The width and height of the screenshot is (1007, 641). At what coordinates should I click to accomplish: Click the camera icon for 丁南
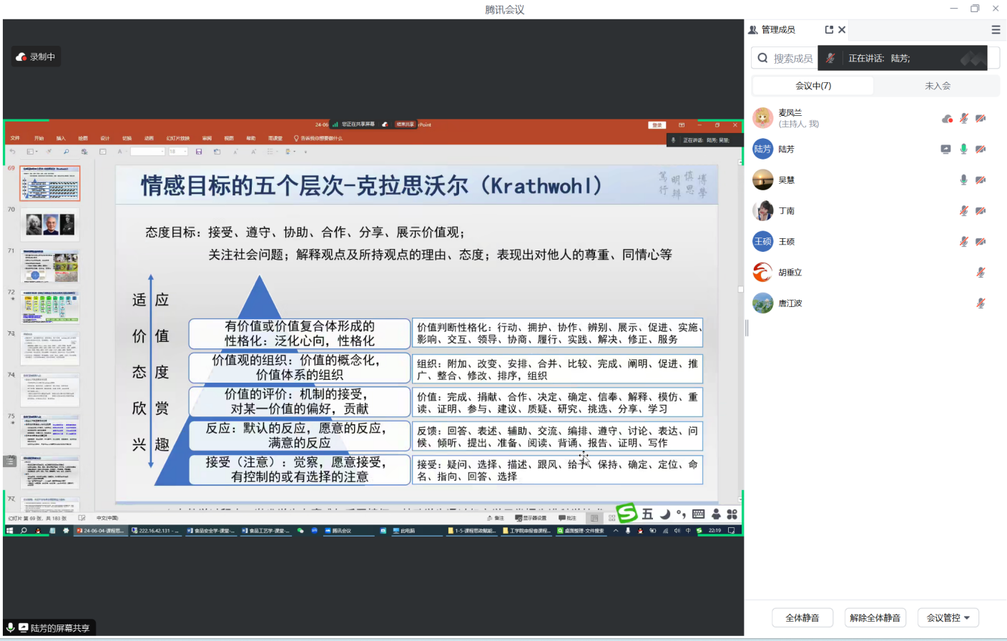[981, 211]
